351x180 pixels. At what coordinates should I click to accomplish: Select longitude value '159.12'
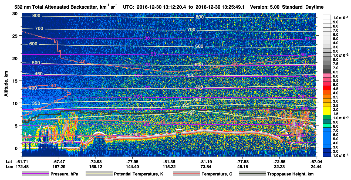click(96, 167)
